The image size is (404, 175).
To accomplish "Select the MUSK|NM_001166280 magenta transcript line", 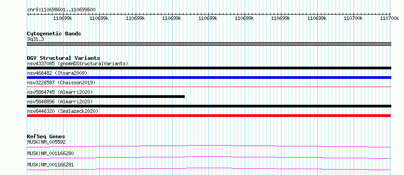I will coord(209,157).
